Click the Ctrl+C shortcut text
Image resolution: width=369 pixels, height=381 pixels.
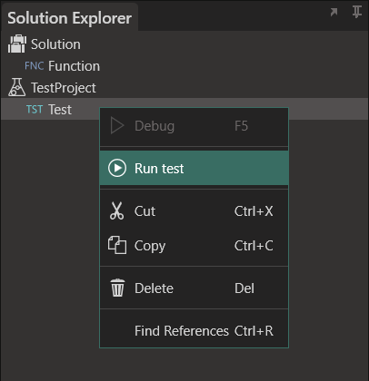pyautogui.click(x=254, y=246)
